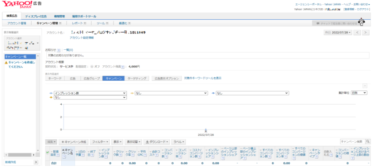Screen dimensions: 372x168
Task: Open the 集計単位 日別 select box
Action: point(359,93)
